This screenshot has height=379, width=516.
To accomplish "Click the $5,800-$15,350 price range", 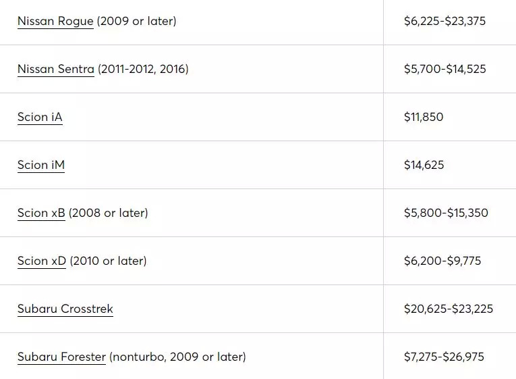I will (x=446, y=213).
